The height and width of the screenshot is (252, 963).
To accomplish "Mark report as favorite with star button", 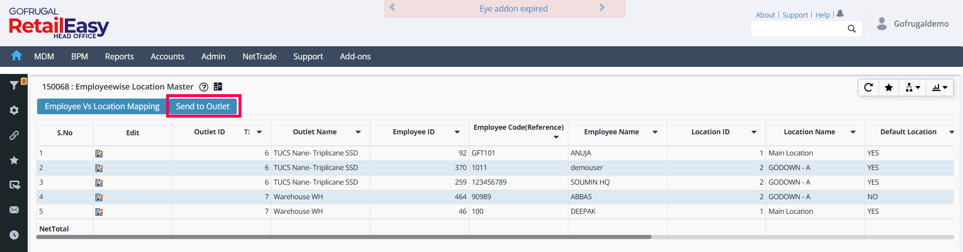I will pyautogui.click(x=889, y=88).
